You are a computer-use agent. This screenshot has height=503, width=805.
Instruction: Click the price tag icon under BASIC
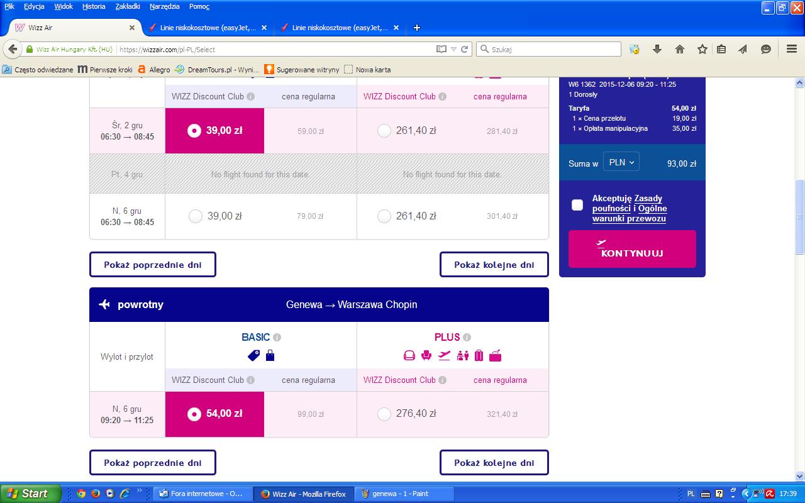tap(253, 356)
